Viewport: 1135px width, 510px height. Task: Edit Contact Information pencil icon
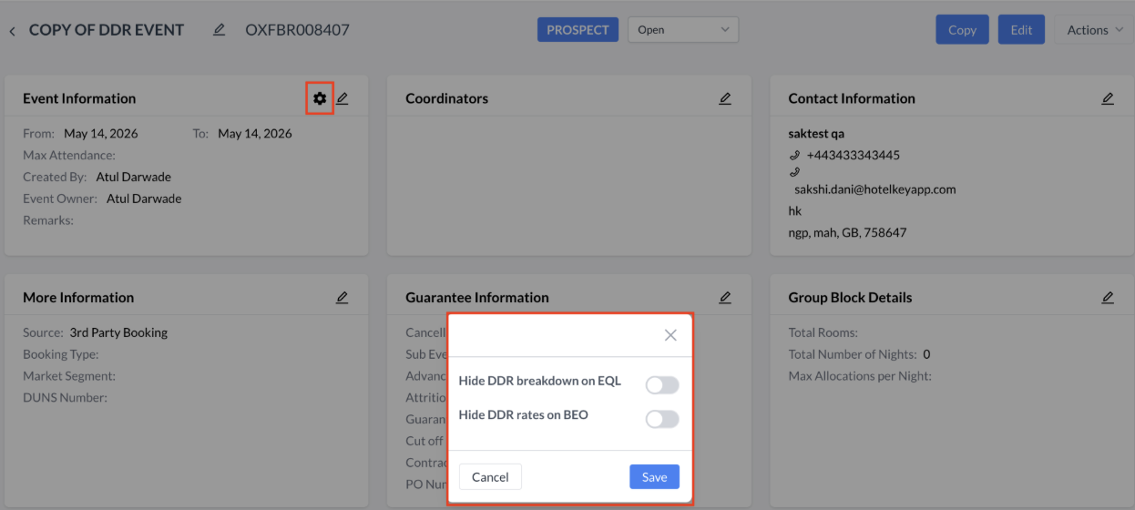[x=1108, y=98]
